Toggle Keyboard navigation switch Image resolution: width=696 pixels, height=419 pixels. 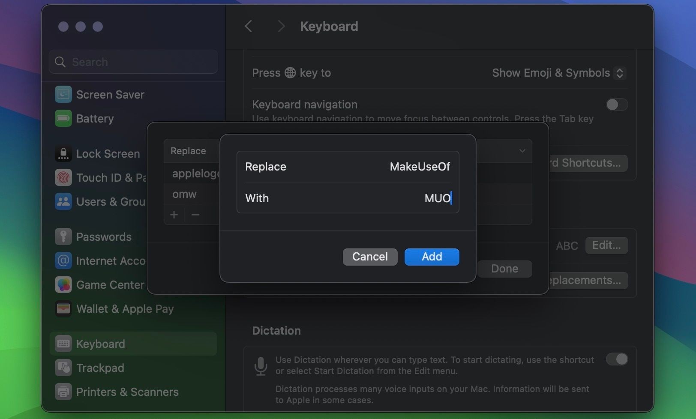[617, 105]
